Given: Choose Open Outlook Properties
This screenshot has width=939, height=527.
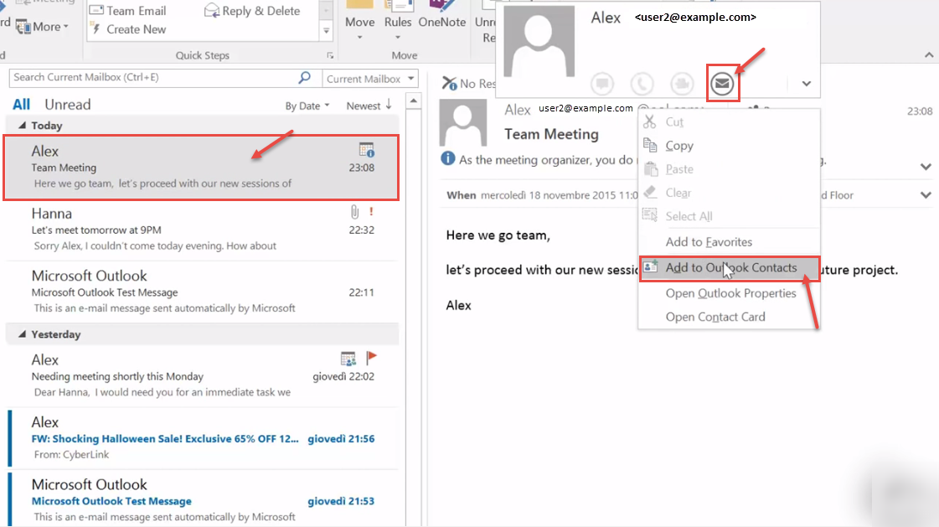Looking at the screenshot, I should [730, 293].
